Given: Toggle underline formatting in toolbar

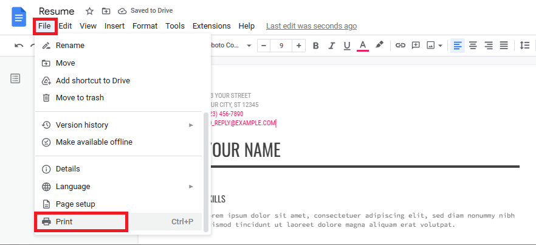Looking at the screenshot, I should pyautogui.click(x=347, y=46).
